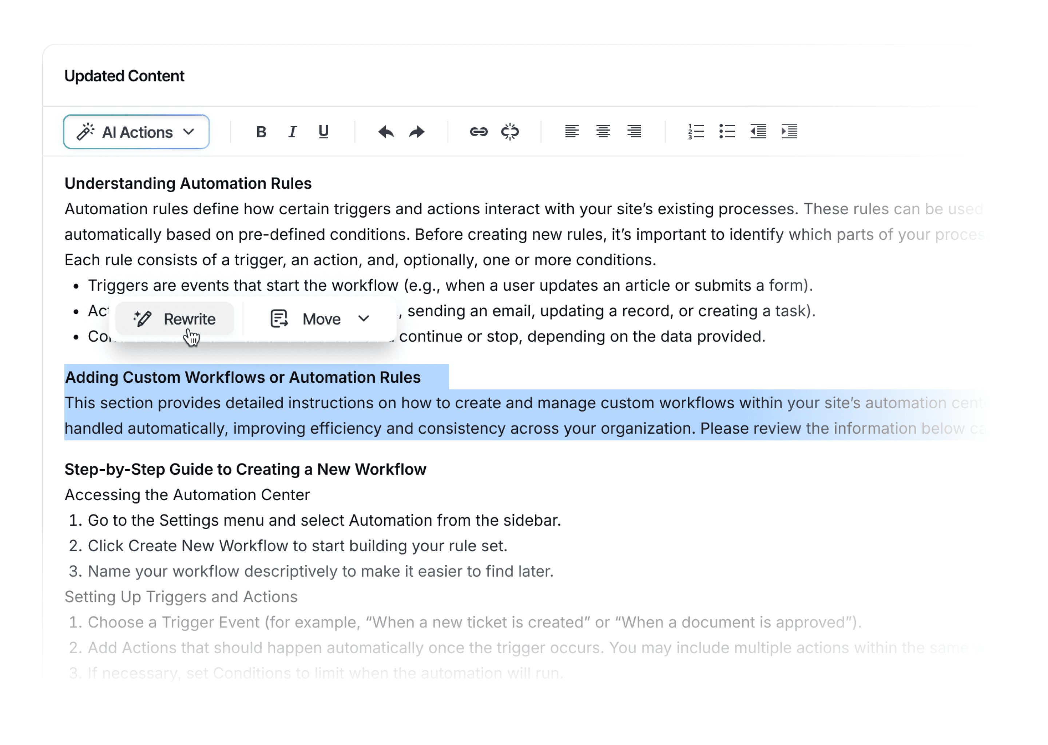Toggle bold formatting

pos(262,132)
